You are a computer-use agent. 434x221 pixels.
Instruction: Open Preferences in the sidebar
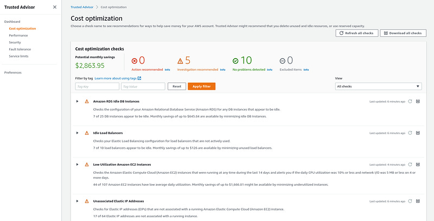point(12,73)
